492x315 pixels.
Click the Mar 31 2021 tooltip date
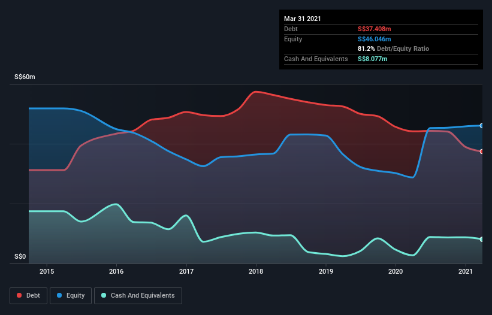303,19
